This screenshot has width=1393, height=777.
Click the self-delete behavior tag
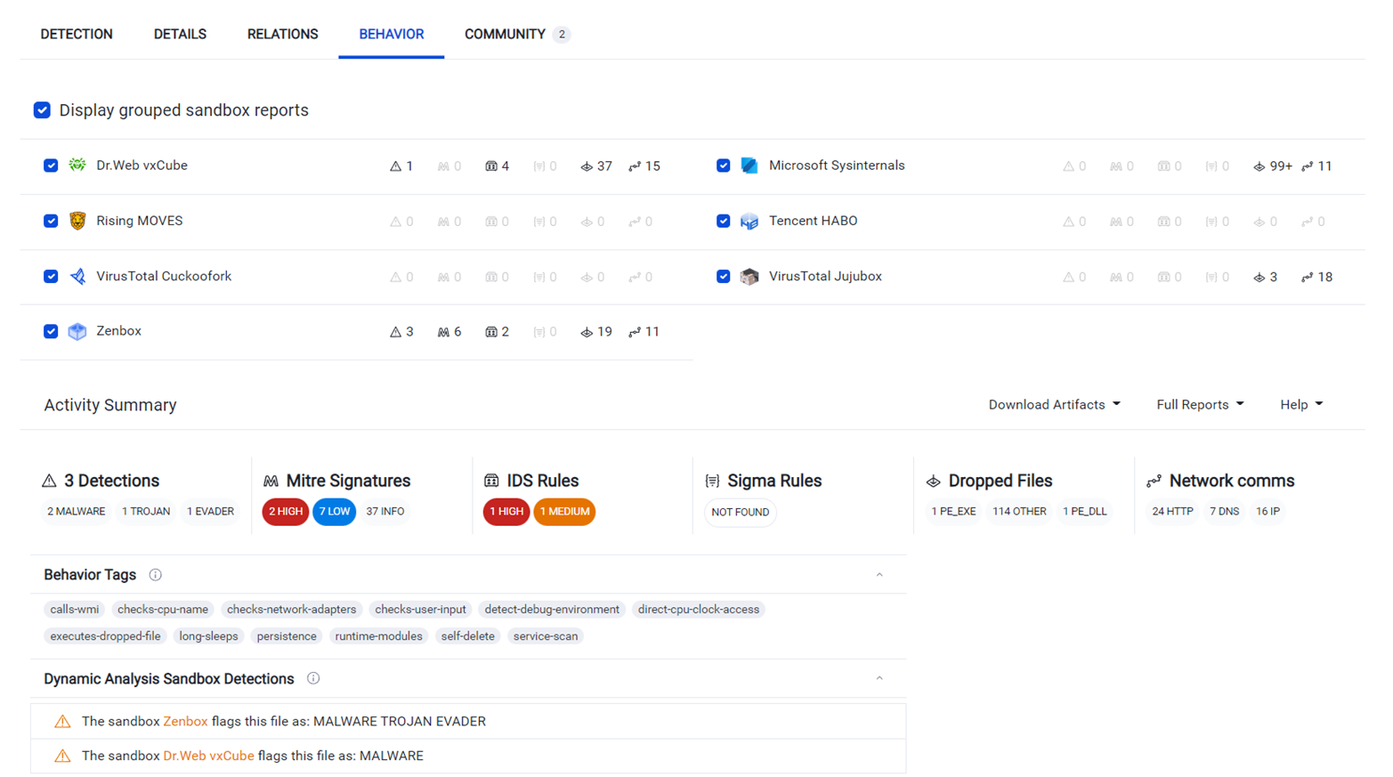coord(468,636)
